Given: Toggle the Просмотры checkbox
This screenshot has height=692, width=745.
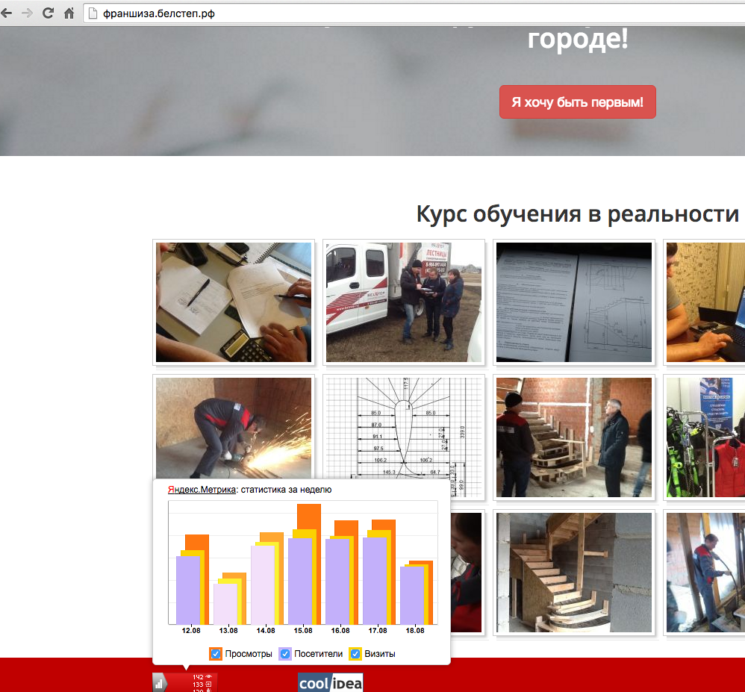Looking at the screenshot, I should [216, 654].
